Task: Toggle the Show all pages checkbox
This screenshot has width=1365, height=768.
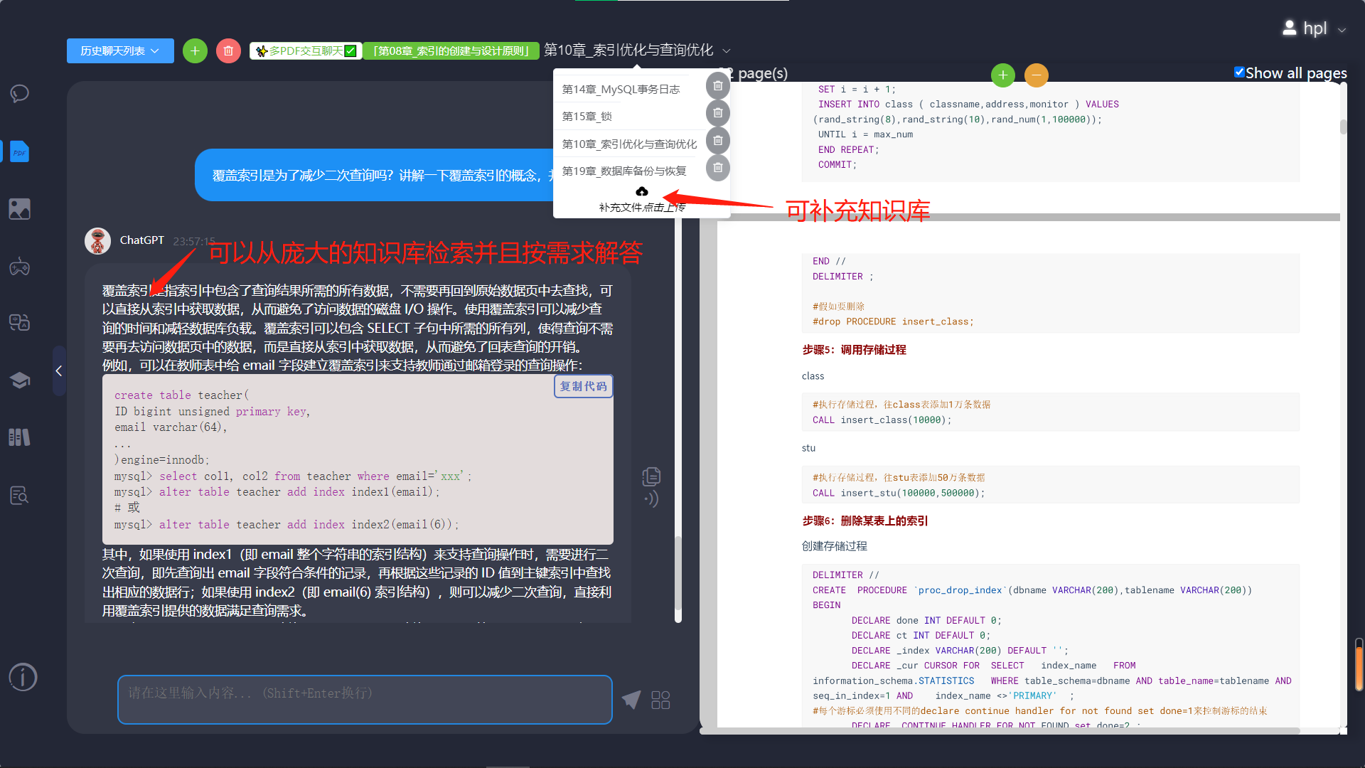Action: coord(1239,73)
